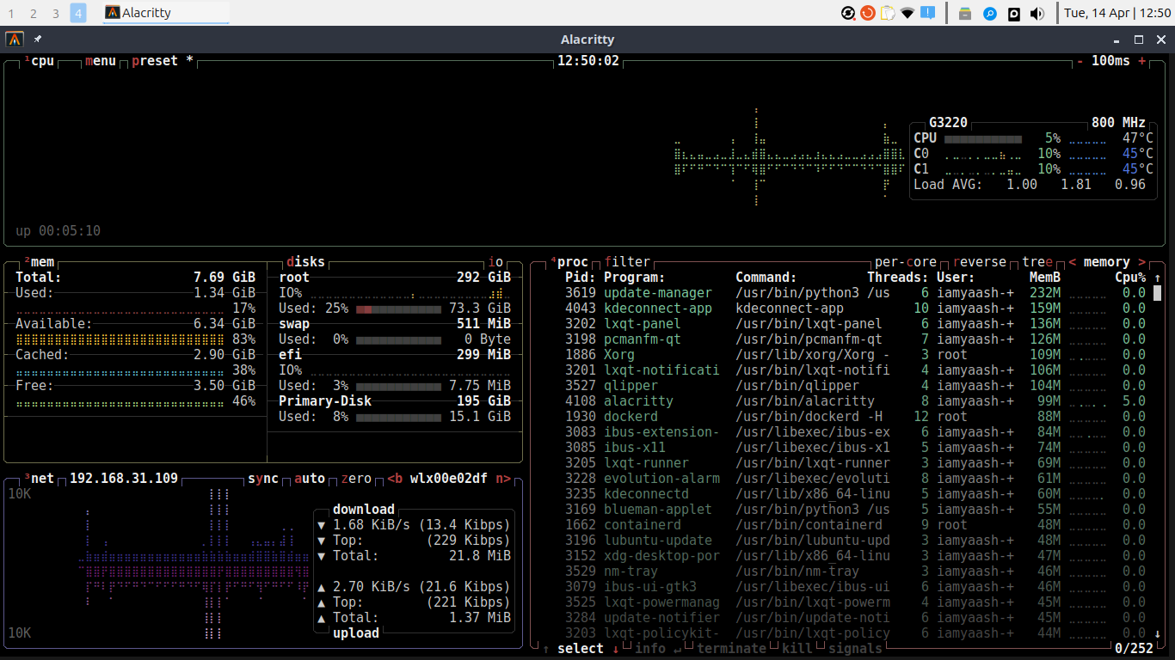Switch sorting column with left arrow before memory
Viewport: 1175px width, 660px height.
(1073, 262)
